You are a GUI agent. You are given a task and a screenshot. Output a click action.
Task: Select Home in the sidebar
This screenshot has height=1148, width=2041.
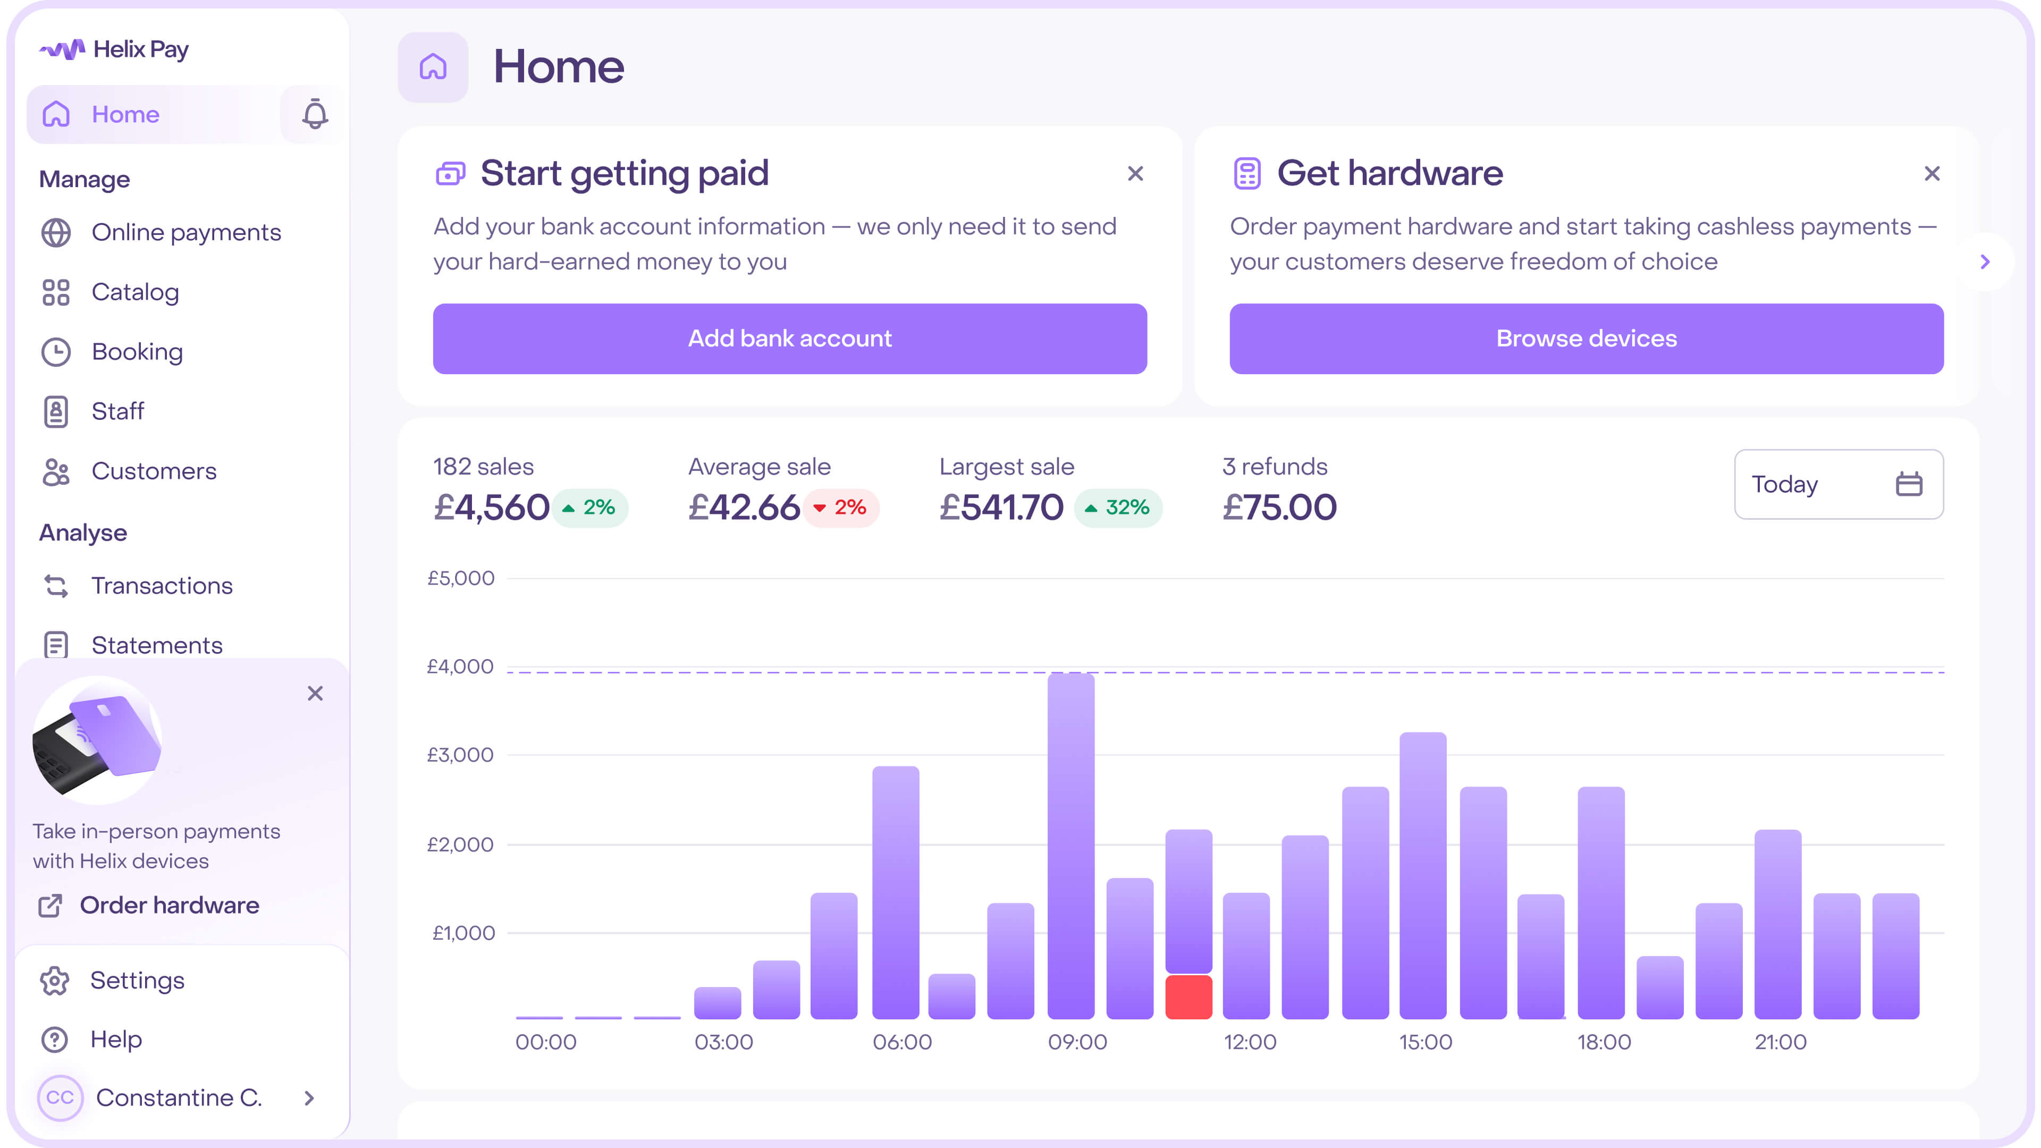pos(125,114)
